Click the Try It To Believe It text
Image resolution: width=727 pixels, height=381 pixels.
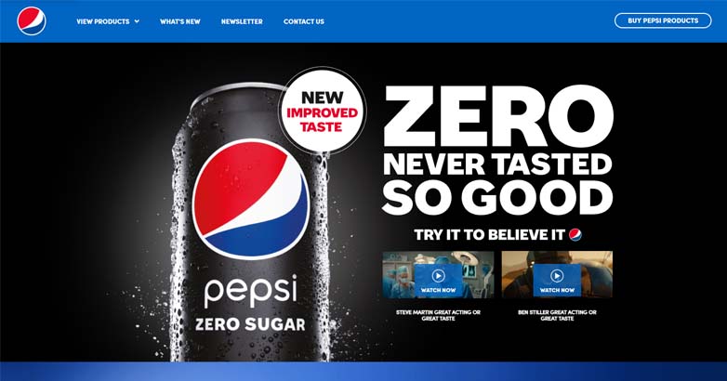490,234
